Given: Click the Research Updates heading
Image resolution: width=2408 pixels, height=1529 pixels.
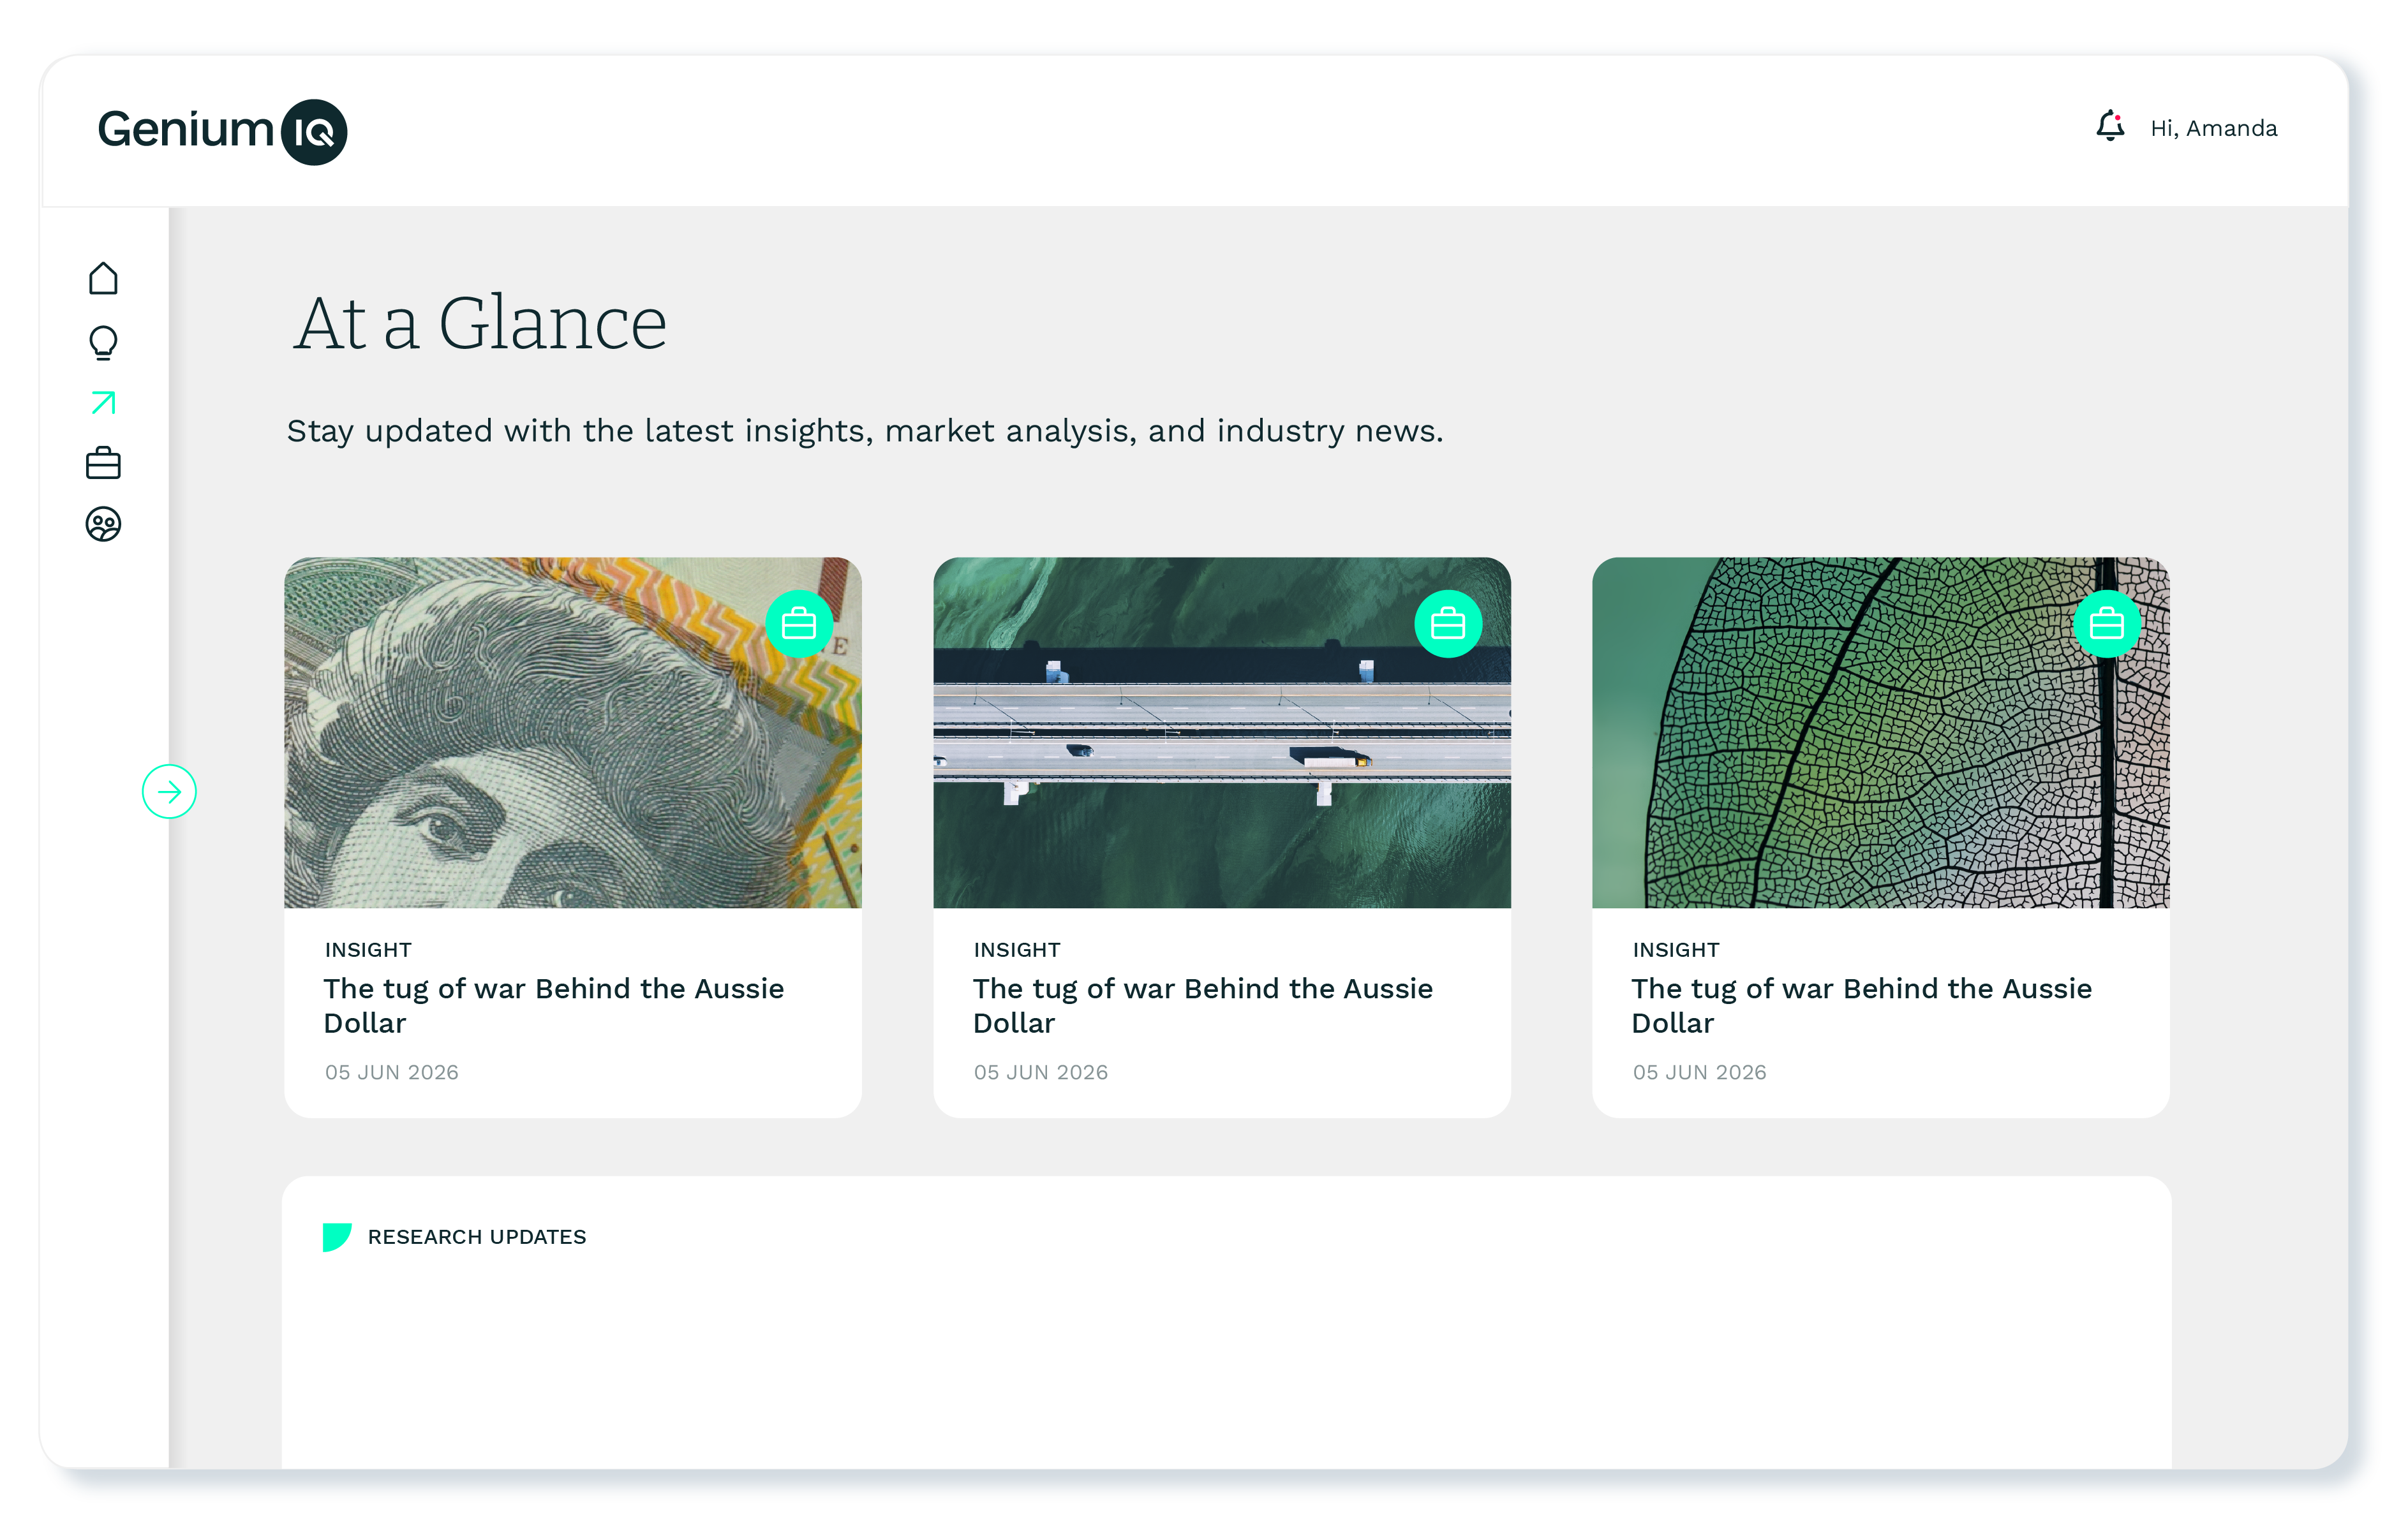Looking at the screenshot, I should point(477,1237).
